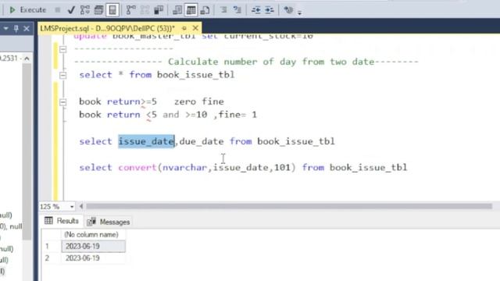Close the Object Explorer panel
This screenshot has width=500, height=281.
(x=27, y=29)
